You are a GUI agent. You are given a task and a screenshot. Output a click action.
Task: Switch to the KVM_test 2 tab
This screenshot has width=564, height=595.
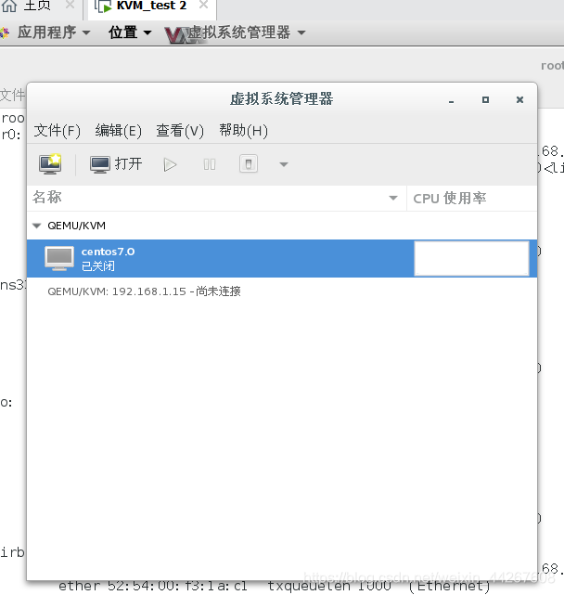pos(151,6)
